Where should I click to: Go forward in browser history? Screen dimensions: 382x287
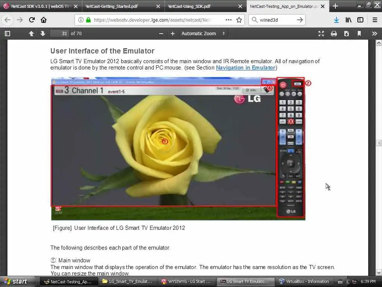[x=20, y=20]
